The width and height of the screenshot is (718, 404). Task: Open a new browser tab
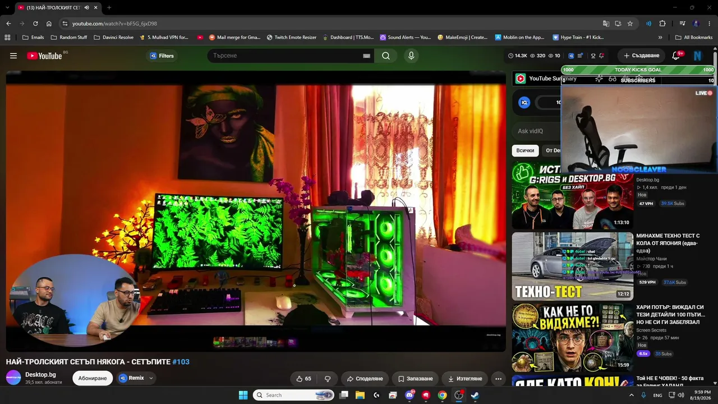[x=109, y=7]
